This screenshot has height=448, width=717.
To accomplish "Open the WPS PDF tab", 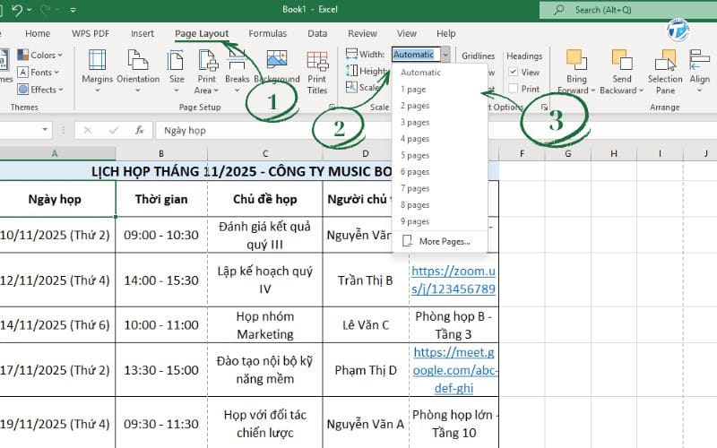I will 91,33.
